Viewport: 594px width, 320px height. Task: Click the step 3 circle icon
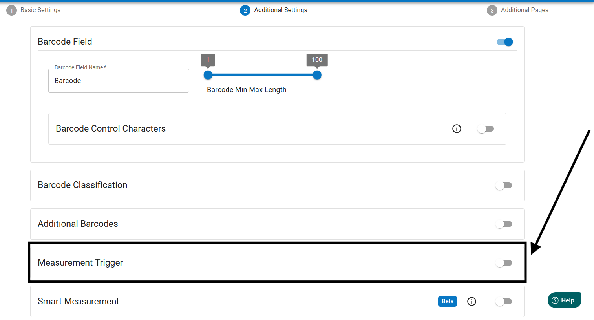[x=492, y=11]
